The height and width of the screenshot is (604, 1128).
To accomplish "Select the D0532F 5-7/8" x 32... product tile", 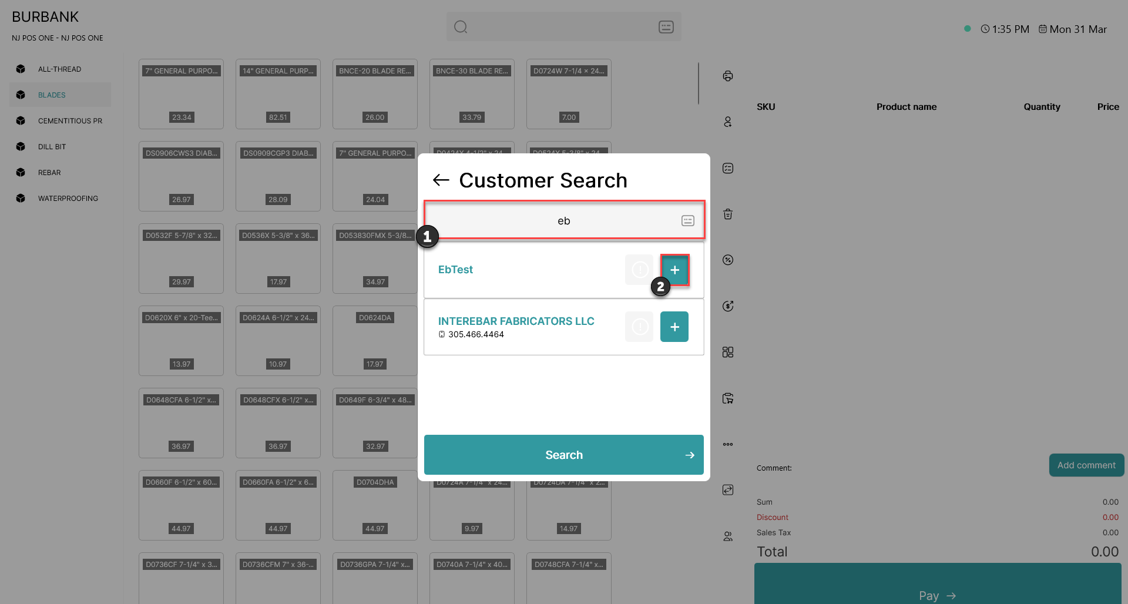I will coord(181,259).
